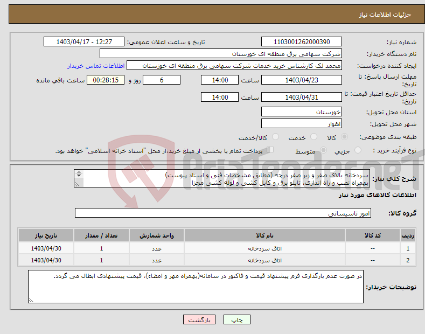425x334 pixels.
Task: Click the چاپ (print) button
Action: click(x=236, y=319)
